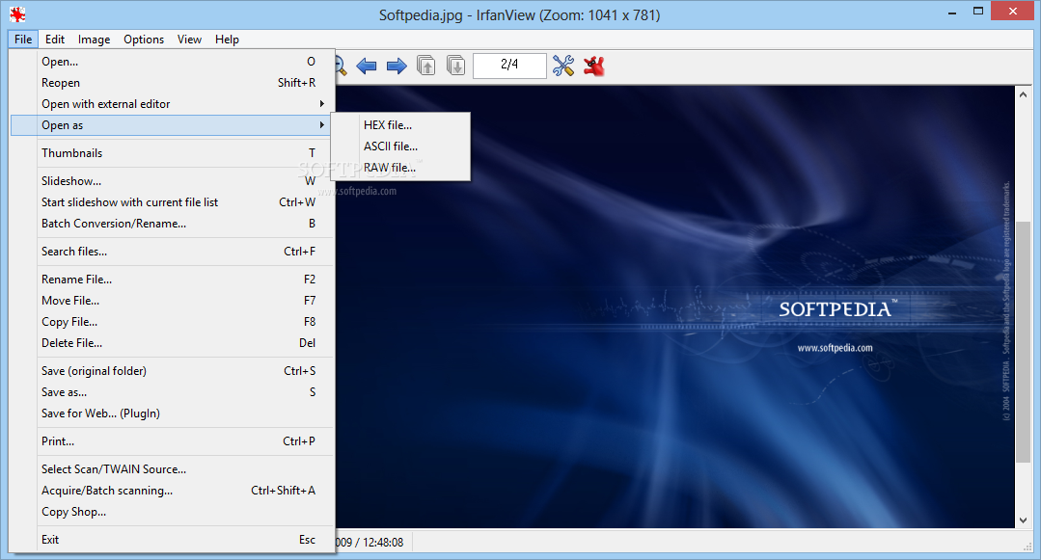Choose Acquire/Batch scanning...

coord(172,491)
